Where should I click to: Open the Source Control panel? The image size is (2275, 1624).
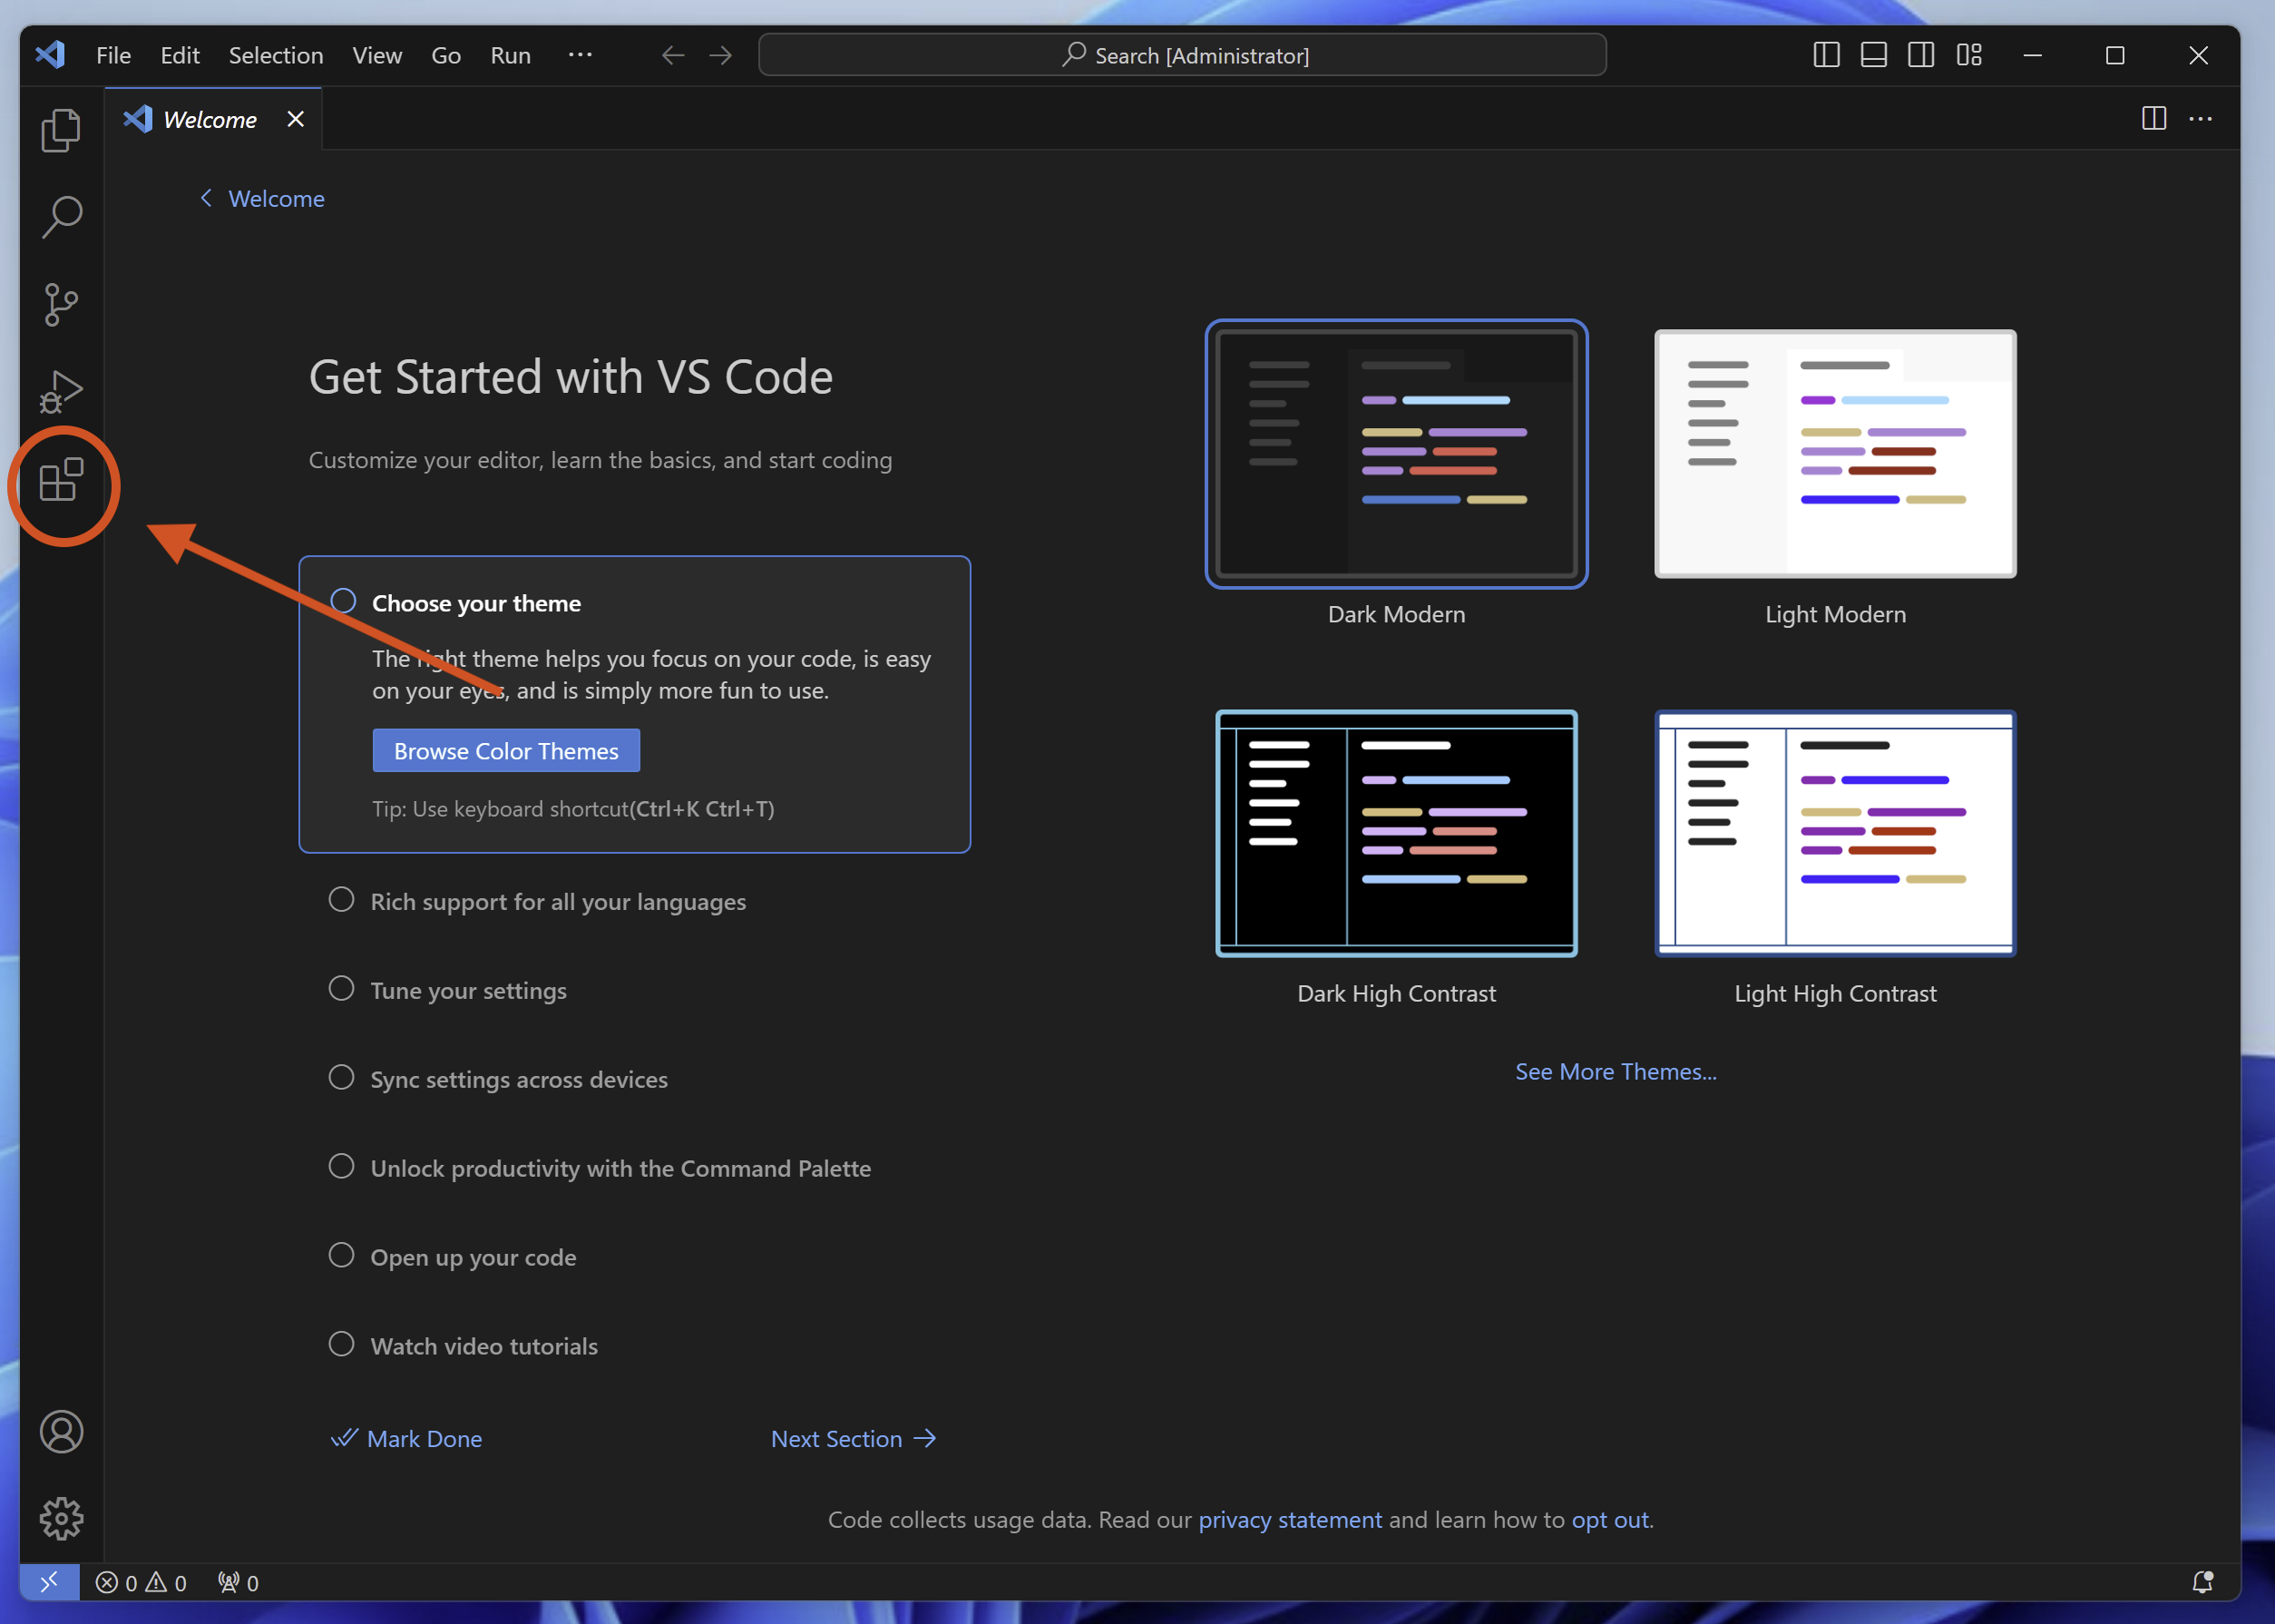(x=62, y=300)
